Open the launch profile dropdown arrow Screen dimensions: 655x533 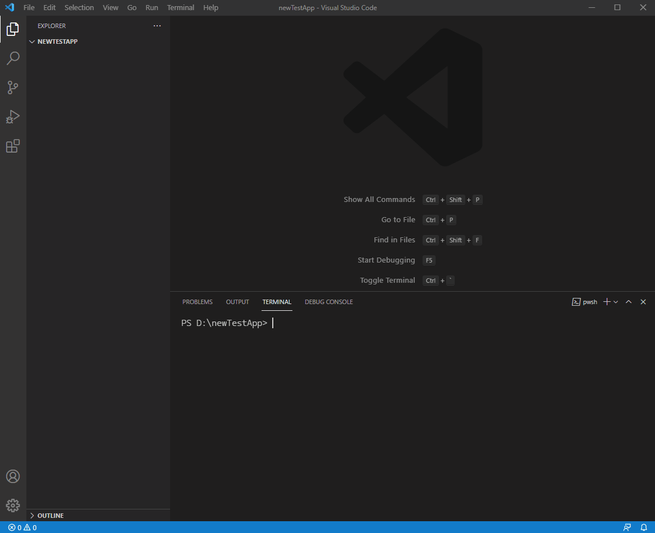coord(616,302)
